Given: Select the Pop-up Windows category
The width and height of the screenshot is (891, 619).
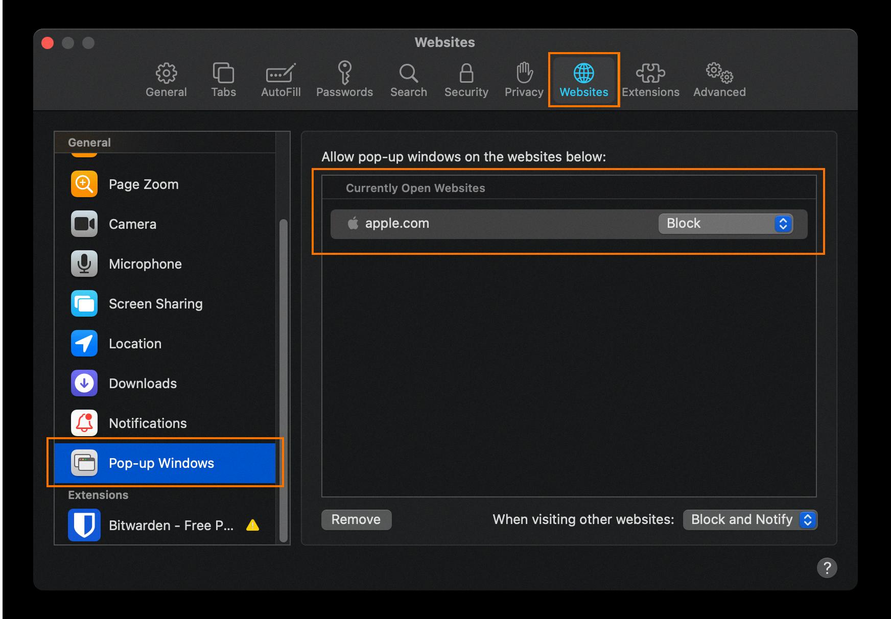Looking at the screenshot, I should click(x=161, y=463).
